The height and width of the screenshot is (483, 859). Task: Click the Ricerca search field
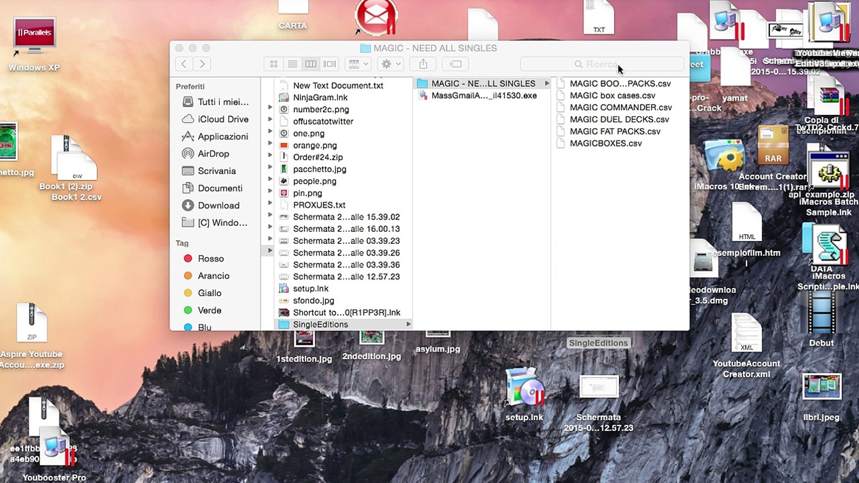(x=602, y=64)
